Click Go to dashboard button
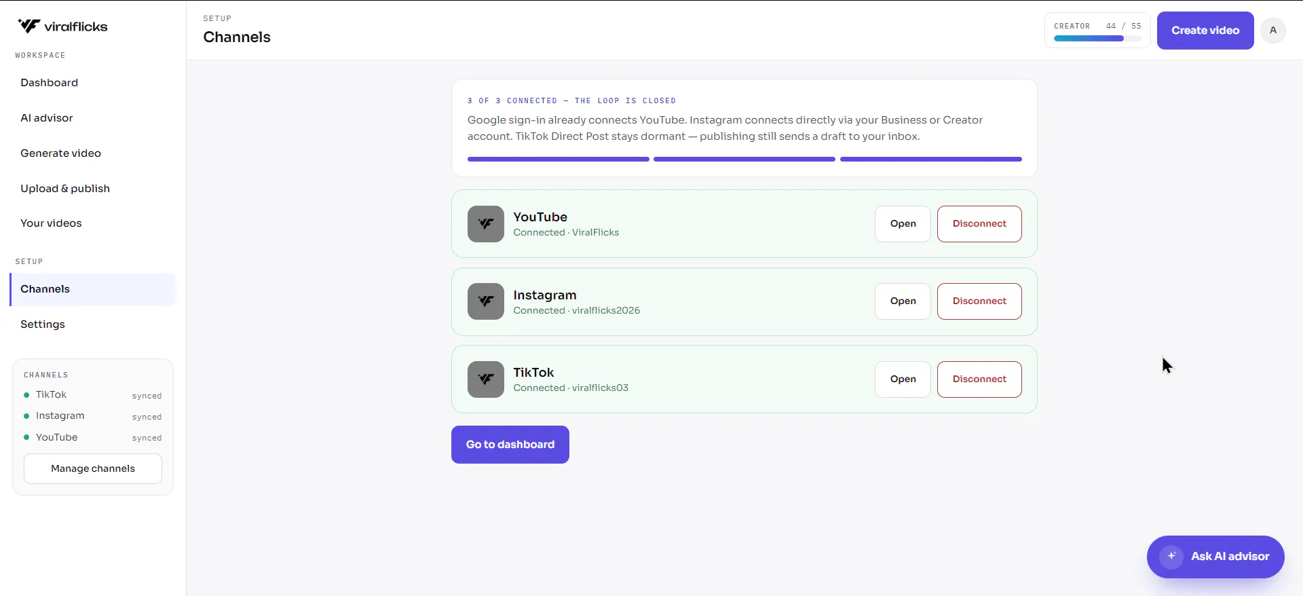This screenshot has height=596, width=1303. [510, 445]
